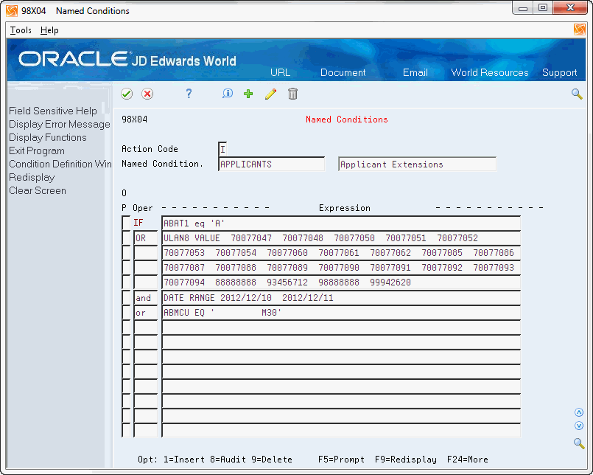Click the red X cancel icon

147,94
